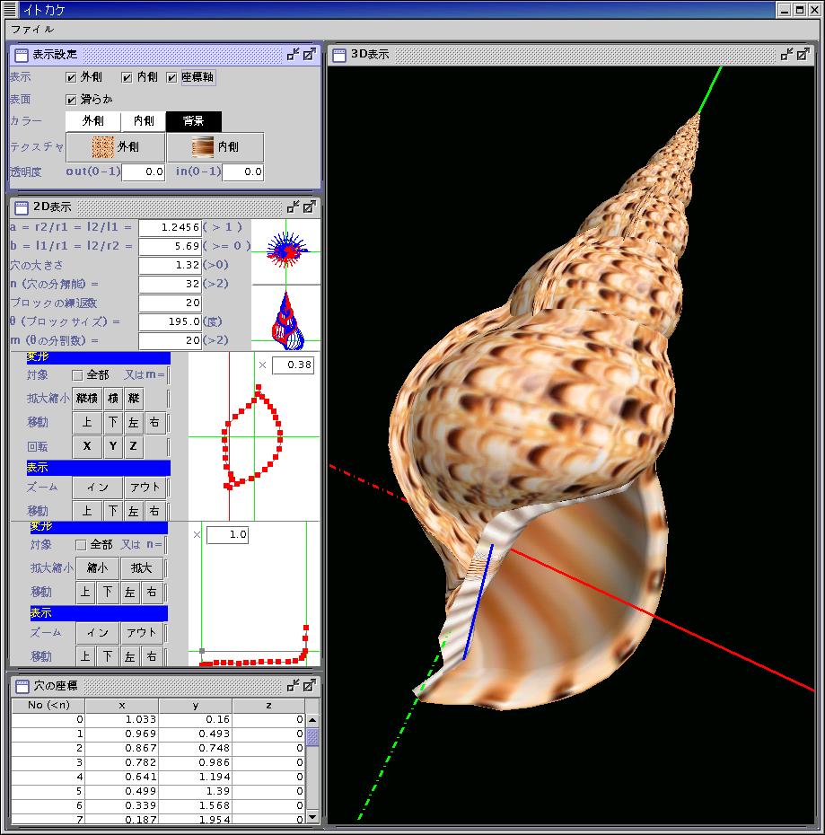The image size is (825, 835).
Task: Click the 穴の座標 panel frame icon
Action: click(x=21, y=686)
